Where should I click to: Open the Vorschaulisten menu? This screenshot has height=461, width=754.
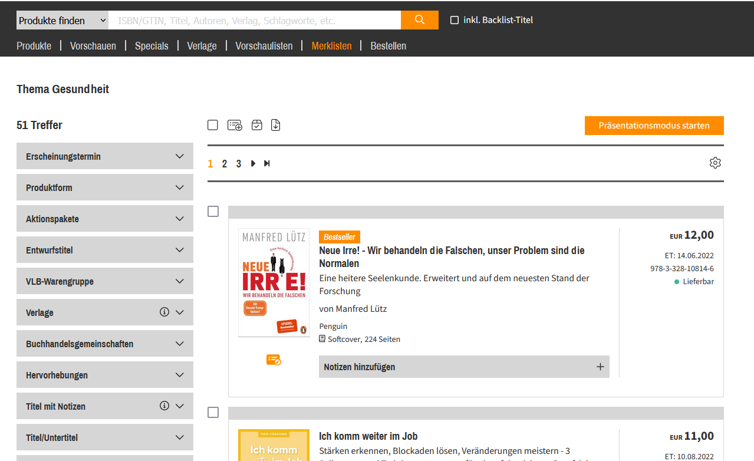[x=264, y=45]
